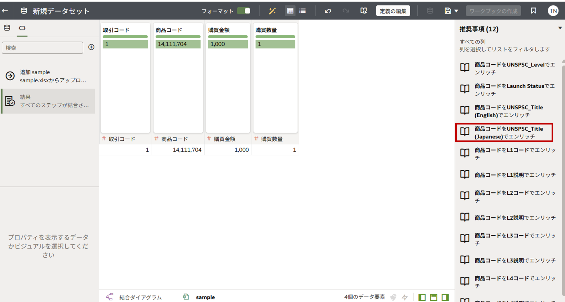
Task: Apply the Launch Status enrichment recommendation
Action: tap(508, 90)
